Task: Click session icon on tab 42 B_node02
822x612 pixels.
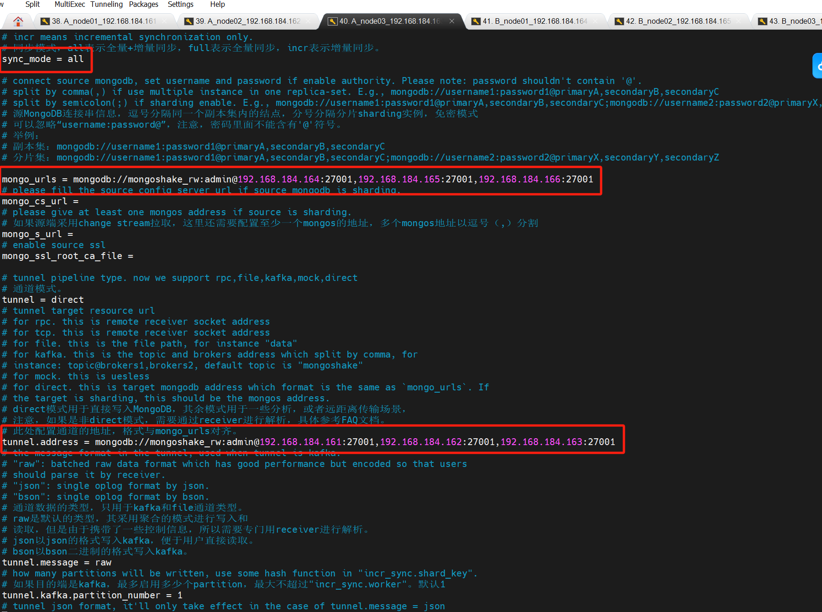Action: point(619,21)
